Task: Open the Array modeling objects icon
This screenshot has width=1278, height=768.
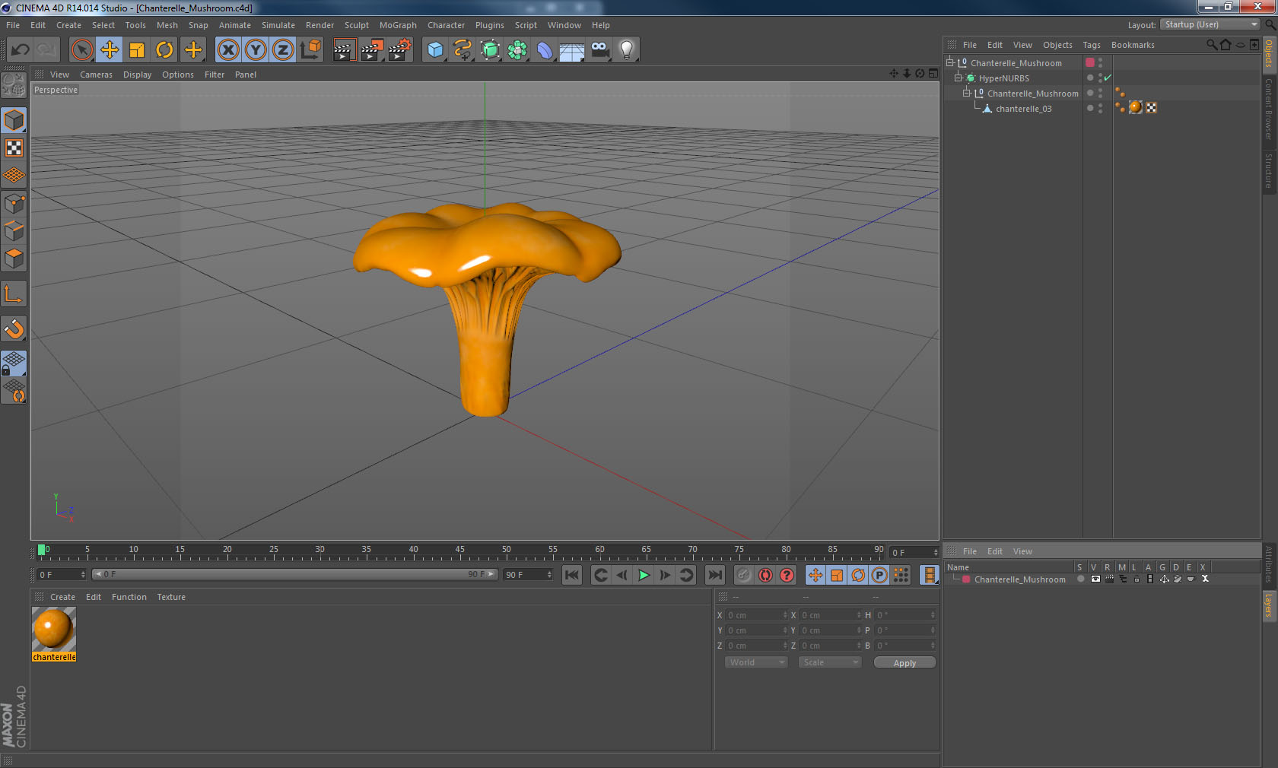Action: [517, 50]
